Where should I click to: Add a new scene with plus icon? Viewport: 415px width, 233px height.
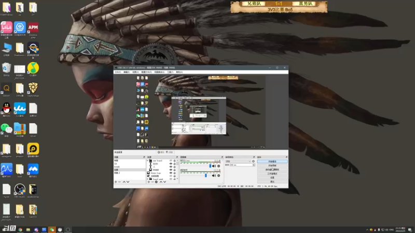point(116,182)
